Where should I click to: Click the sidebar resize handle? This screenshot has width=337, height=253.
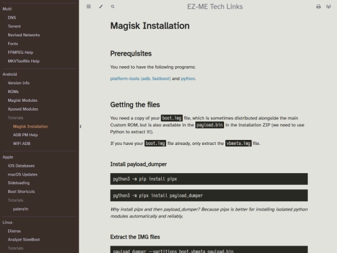81,126
